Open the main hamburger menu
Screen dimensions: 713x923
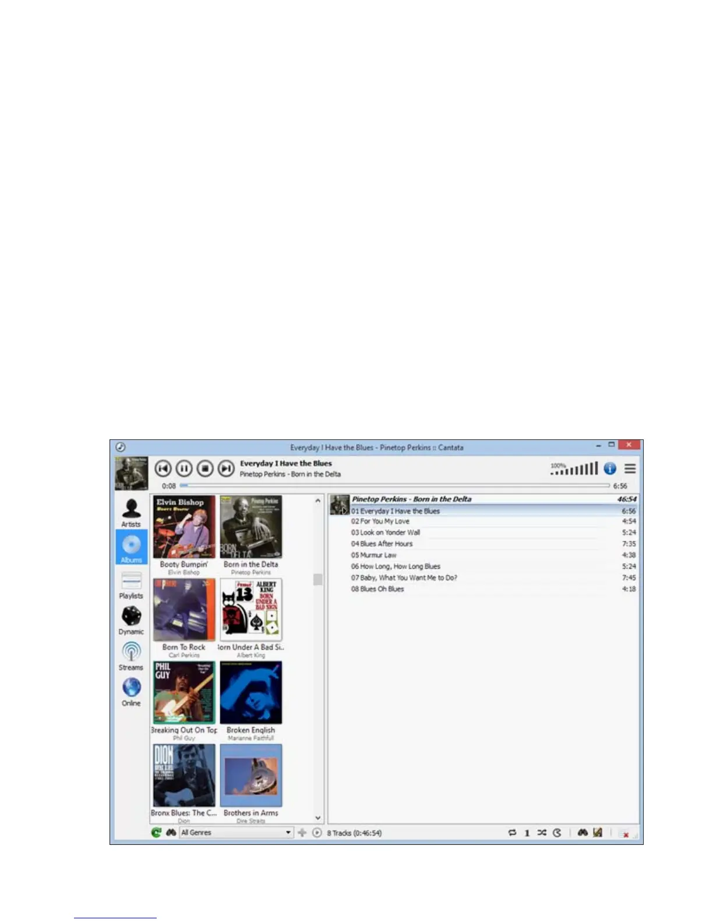point(630,468)
